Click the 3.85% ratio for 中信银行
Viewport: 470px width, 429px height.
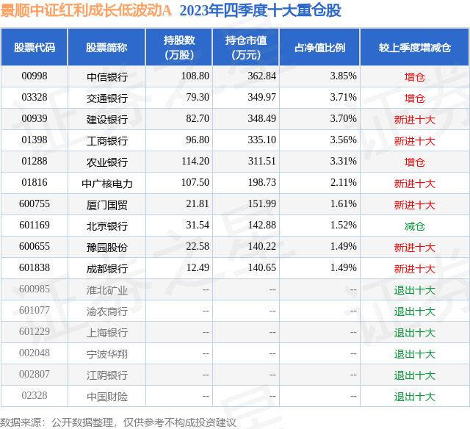click(343, 76)
